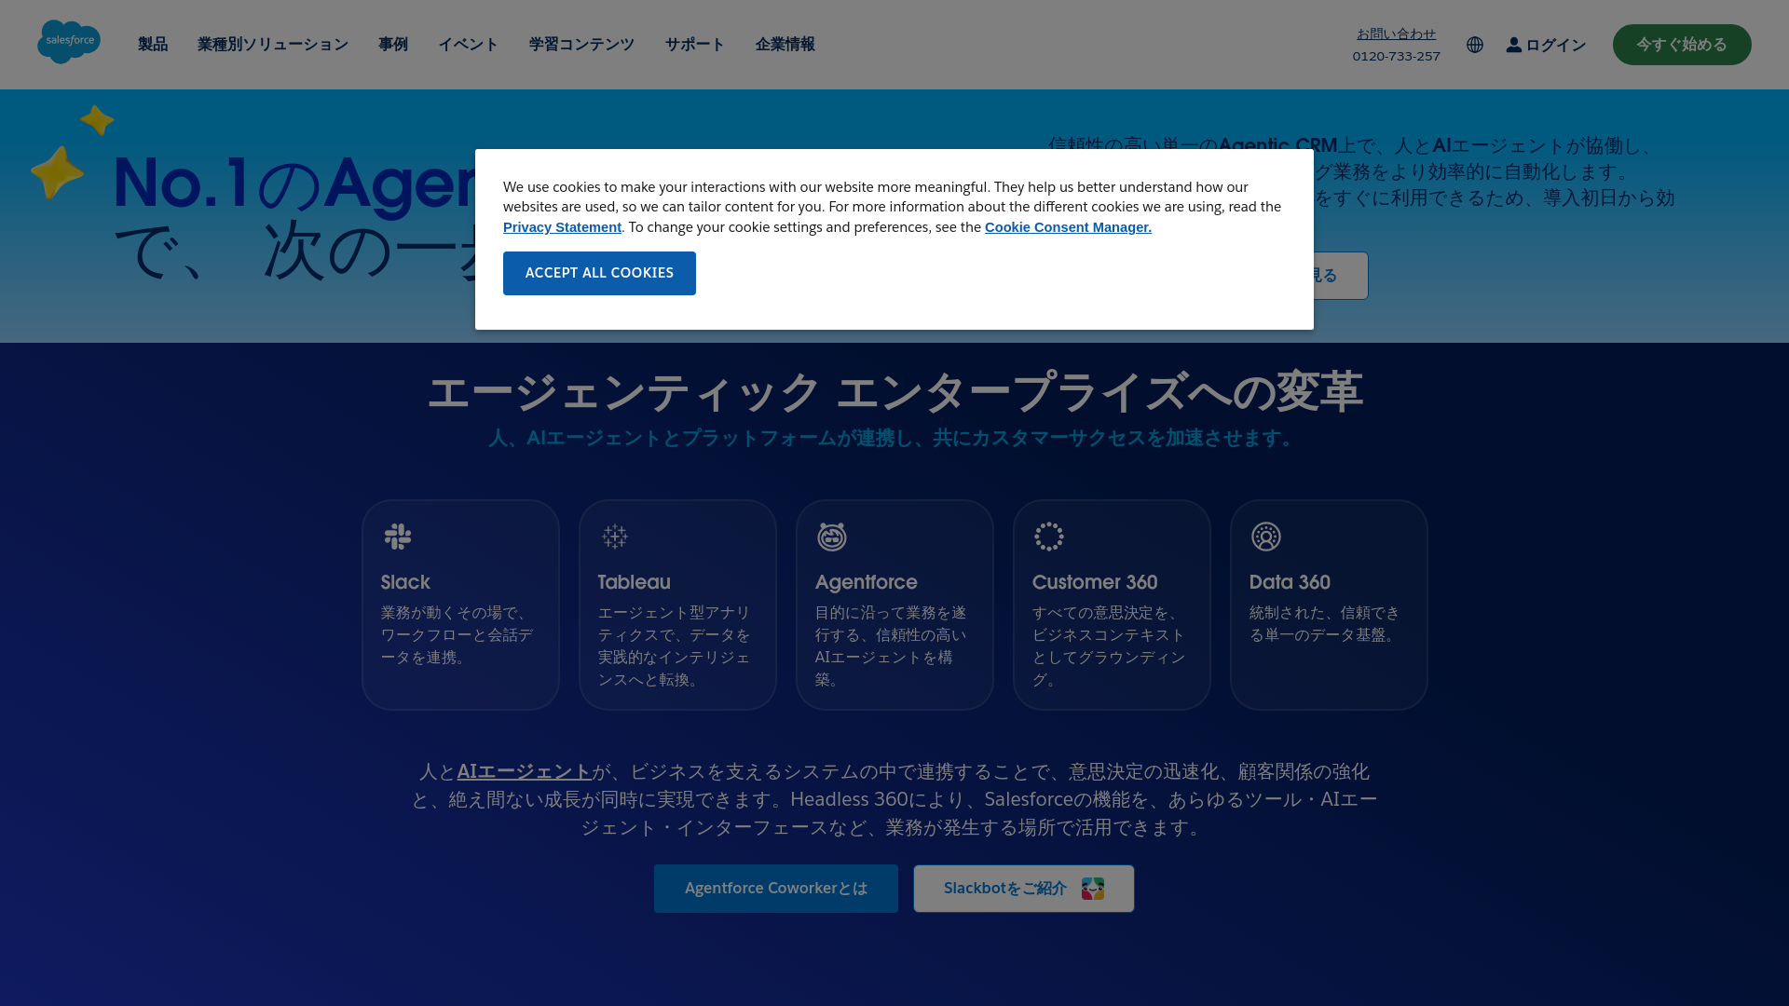Click the Slackbot icon in the Slackbot button

1093,889
